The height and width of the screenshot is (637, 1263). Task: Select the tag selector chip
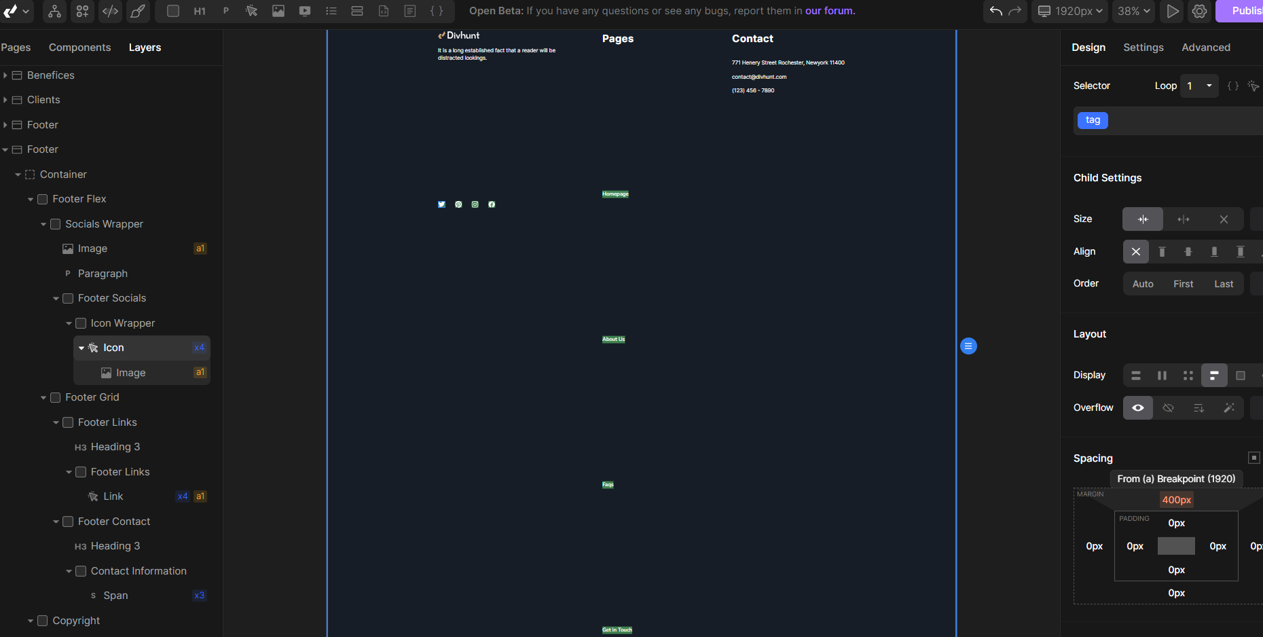[1093, 120]
